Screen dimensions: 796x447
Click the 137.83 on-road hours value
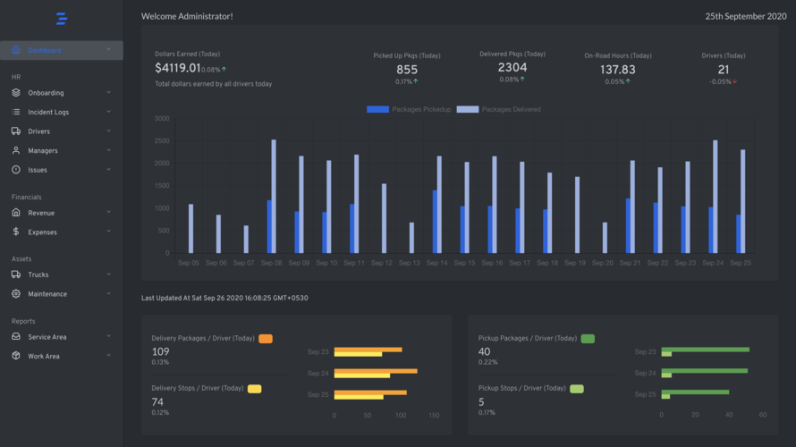click(618, 70)
